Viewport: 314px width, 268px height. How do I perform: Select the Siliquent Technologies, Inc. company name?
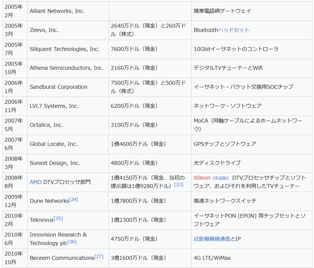coord(64,49)
